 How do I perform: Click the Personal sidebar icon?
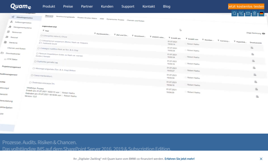pos(7,37)
